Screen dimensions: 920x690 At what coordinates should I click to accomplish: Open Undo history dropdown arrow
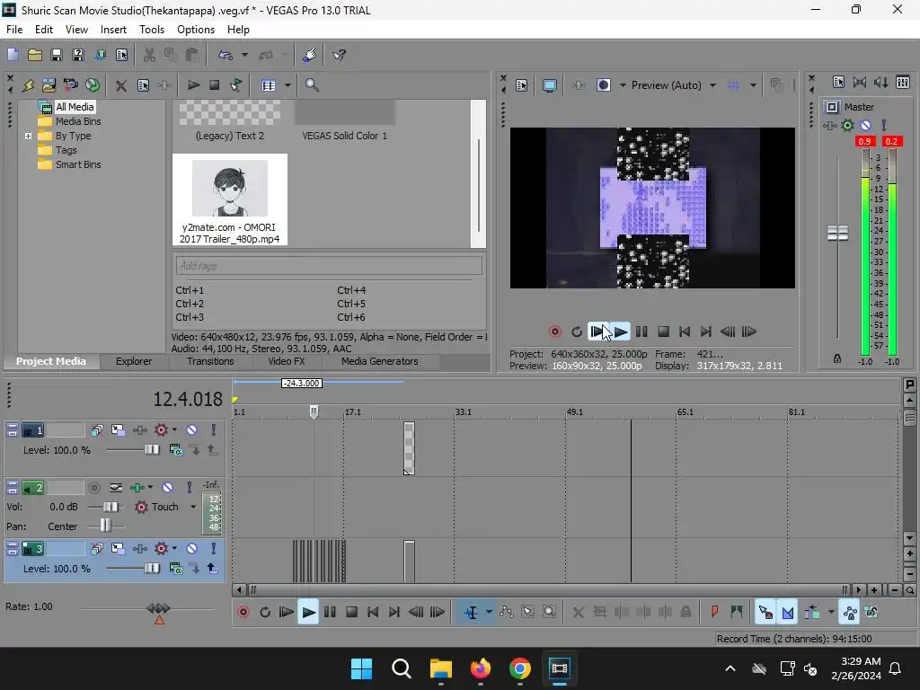tap(244, 55)
